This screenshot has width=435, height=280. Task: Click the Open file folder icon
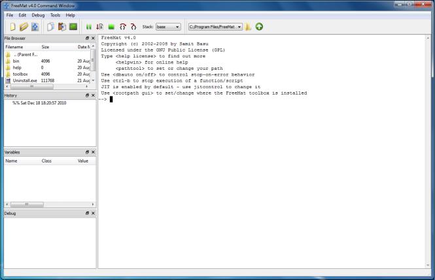[x=24, y=27]
